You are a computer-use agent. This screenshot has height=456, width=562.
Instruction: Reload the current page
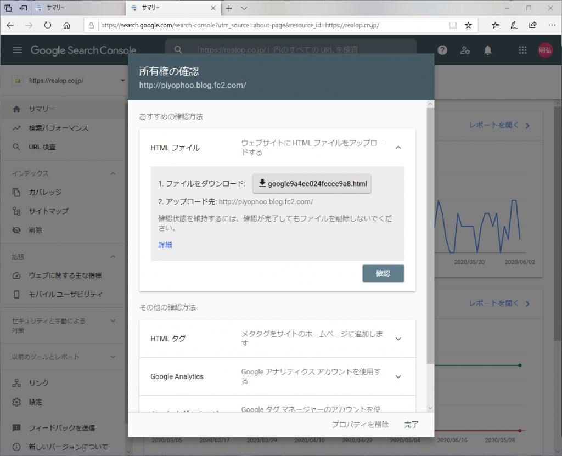48,25
